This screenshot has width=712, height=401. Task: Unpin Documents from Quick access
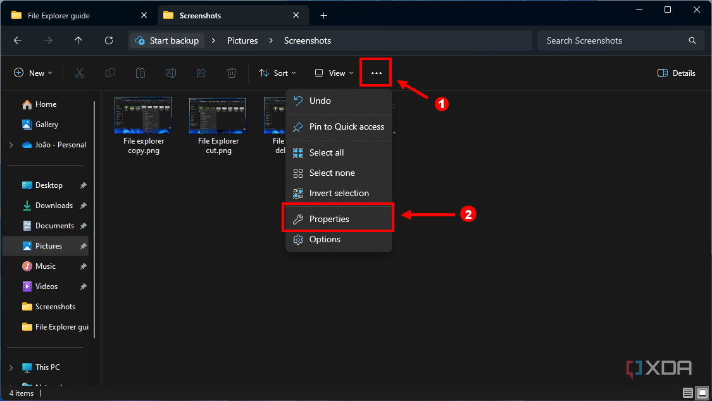(x=83, y=225)
